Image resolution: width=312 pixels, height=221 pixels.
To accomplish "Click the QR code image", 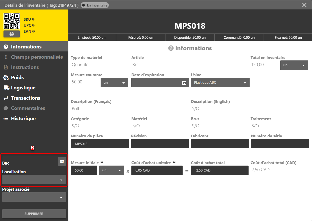I will click(11, 21).
